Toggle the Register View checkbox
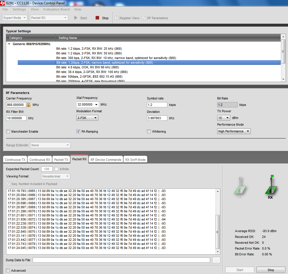 (x=116, y=18)
